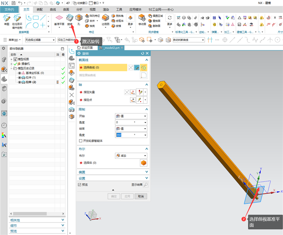Open the 文件(F) menu

(9, 9)
